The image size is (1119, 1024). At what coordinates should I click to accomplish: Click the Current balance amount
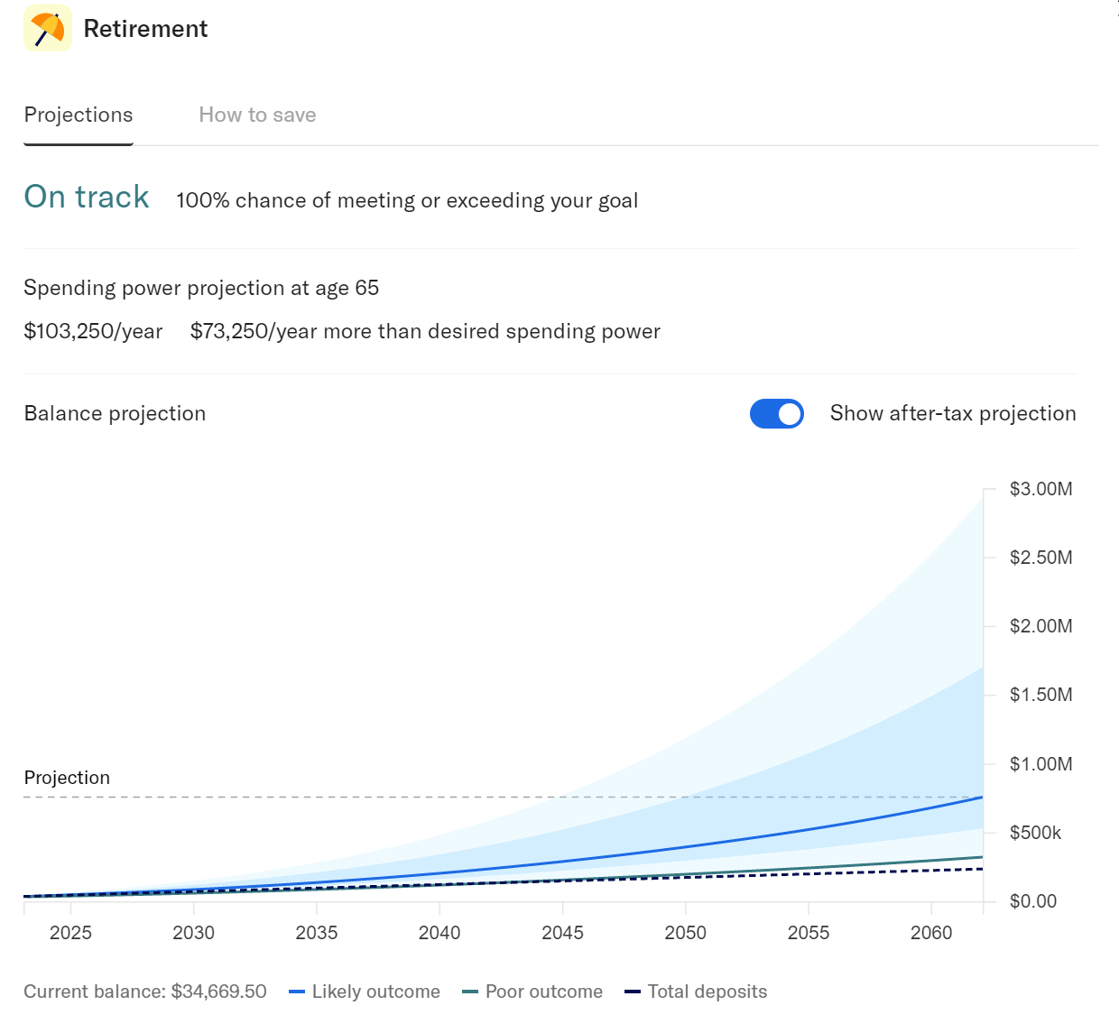pyautogui.click(x=218, y=991)
